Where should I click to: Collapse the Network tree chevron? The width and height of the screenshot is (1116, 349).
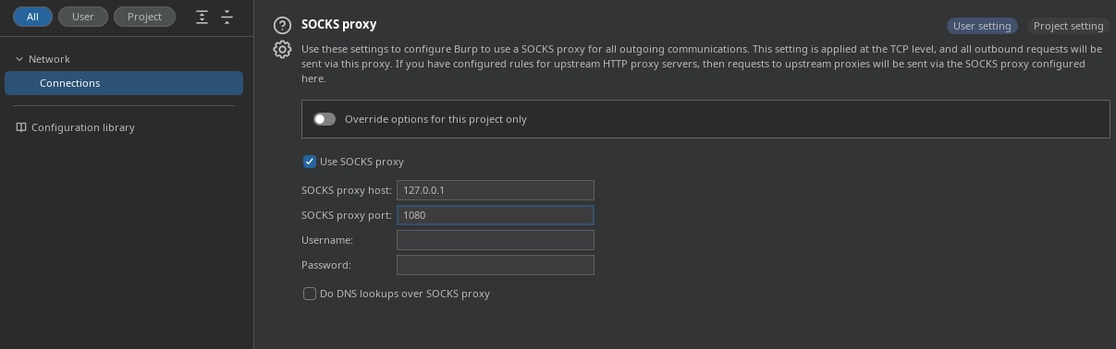point(18,59)
